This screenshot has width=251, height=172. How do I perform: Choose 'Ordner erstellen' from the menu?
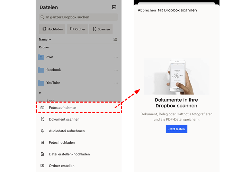79,166
